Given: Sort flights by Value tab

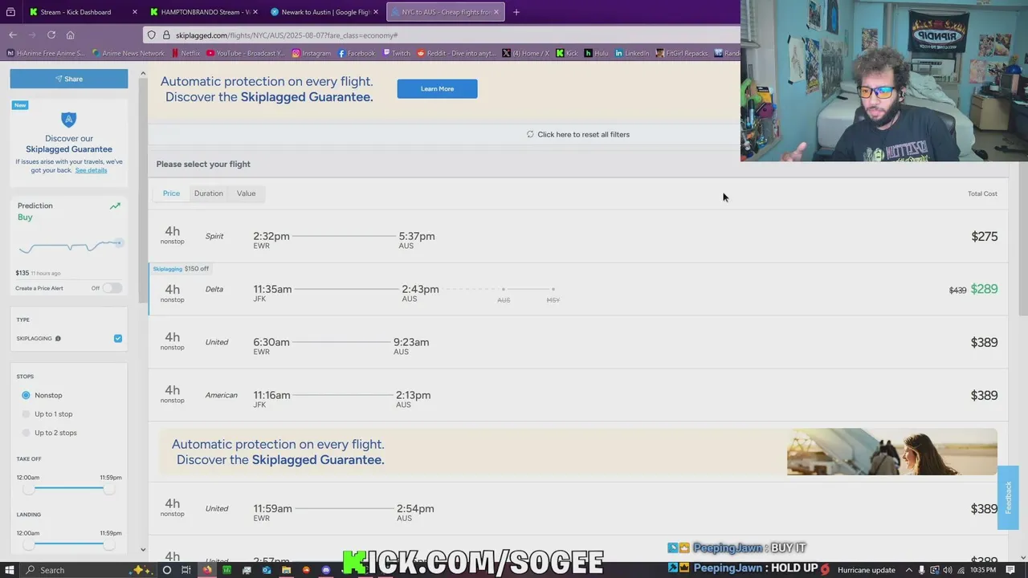Looking at the screenshot, I should coord(246,193).
